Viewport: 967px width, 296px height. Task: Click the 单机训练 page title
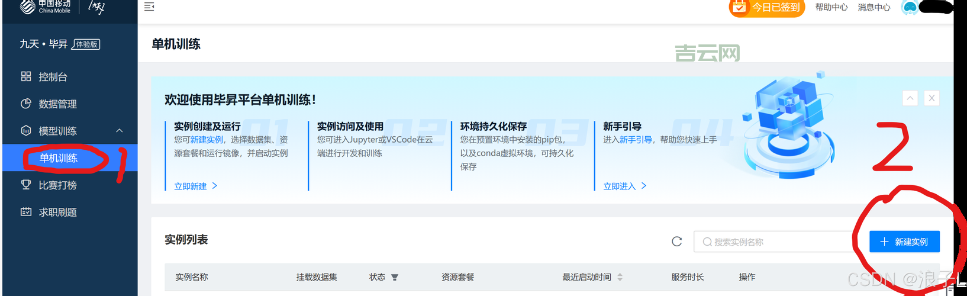pyautogui.click(x=176, y=44)
